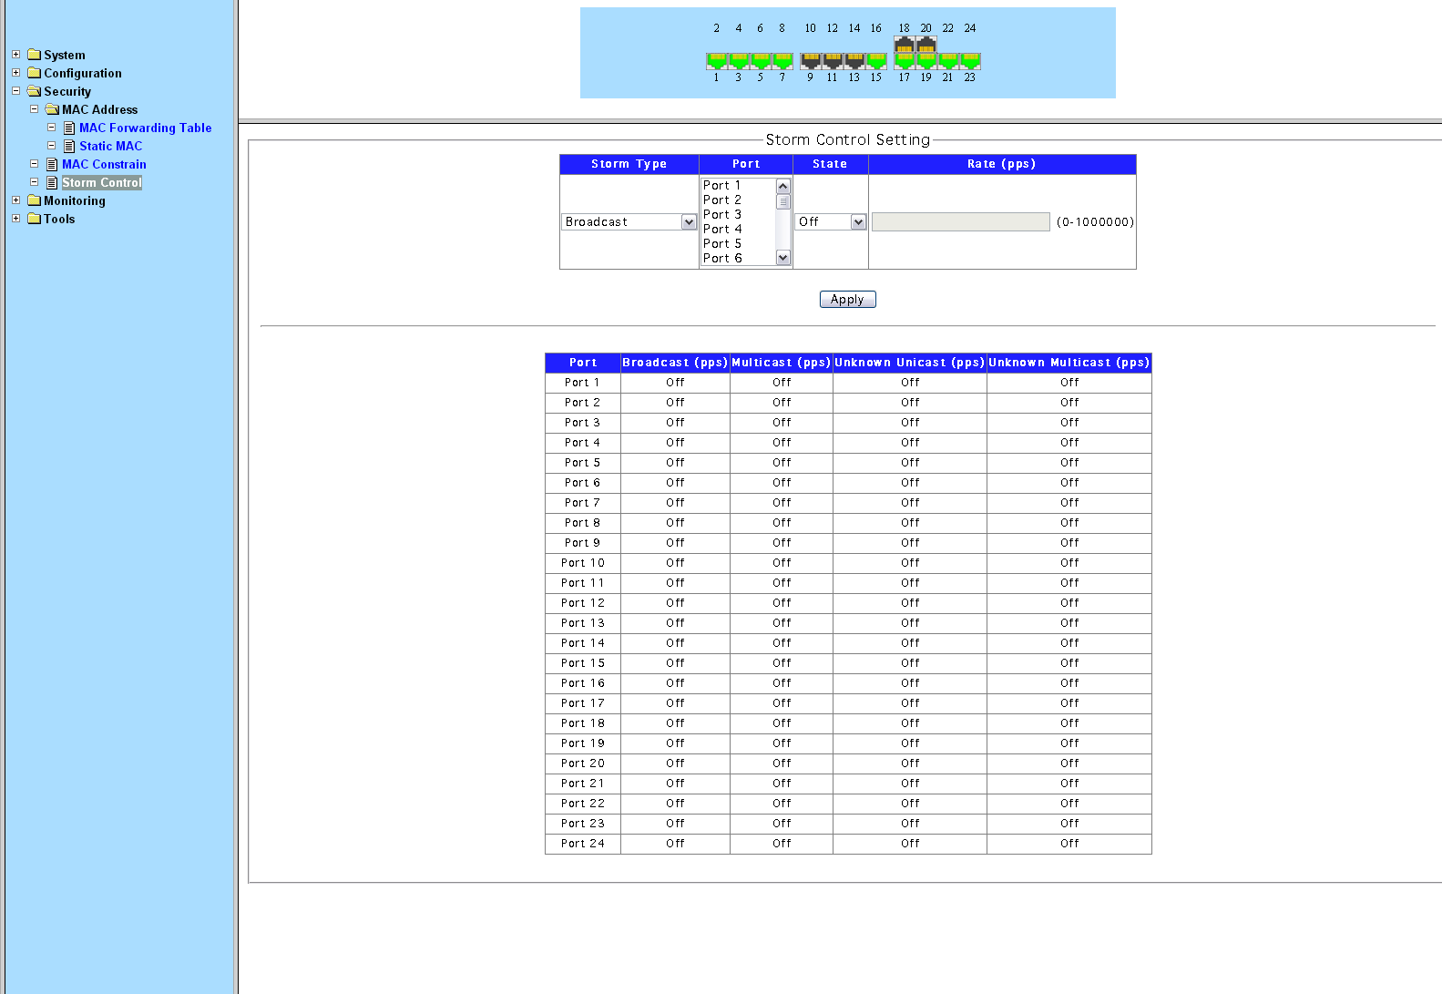Click the green port 15 jack icon
1442x994 pixels.
pos(876,61)
